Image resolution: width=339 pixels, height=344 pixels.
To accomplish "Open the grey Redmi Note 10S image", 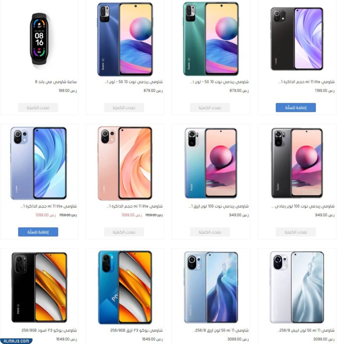I will tap(297, 163).
